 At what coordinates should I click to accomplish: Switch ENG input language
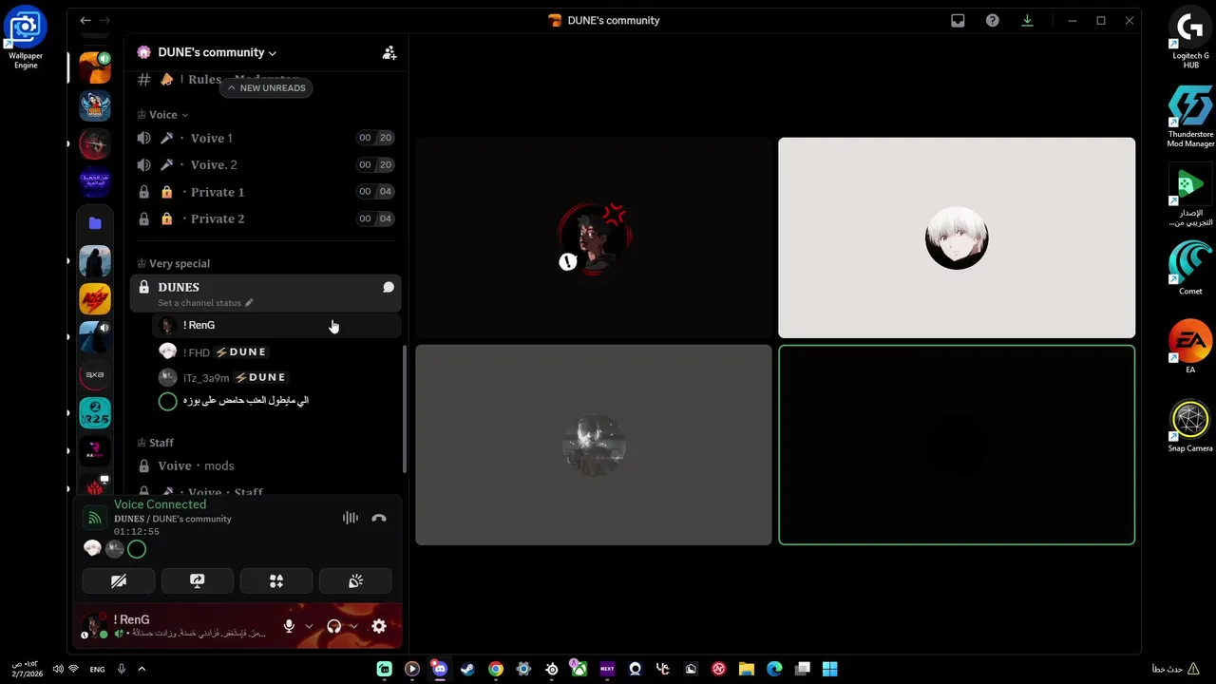tap(97, 669)
